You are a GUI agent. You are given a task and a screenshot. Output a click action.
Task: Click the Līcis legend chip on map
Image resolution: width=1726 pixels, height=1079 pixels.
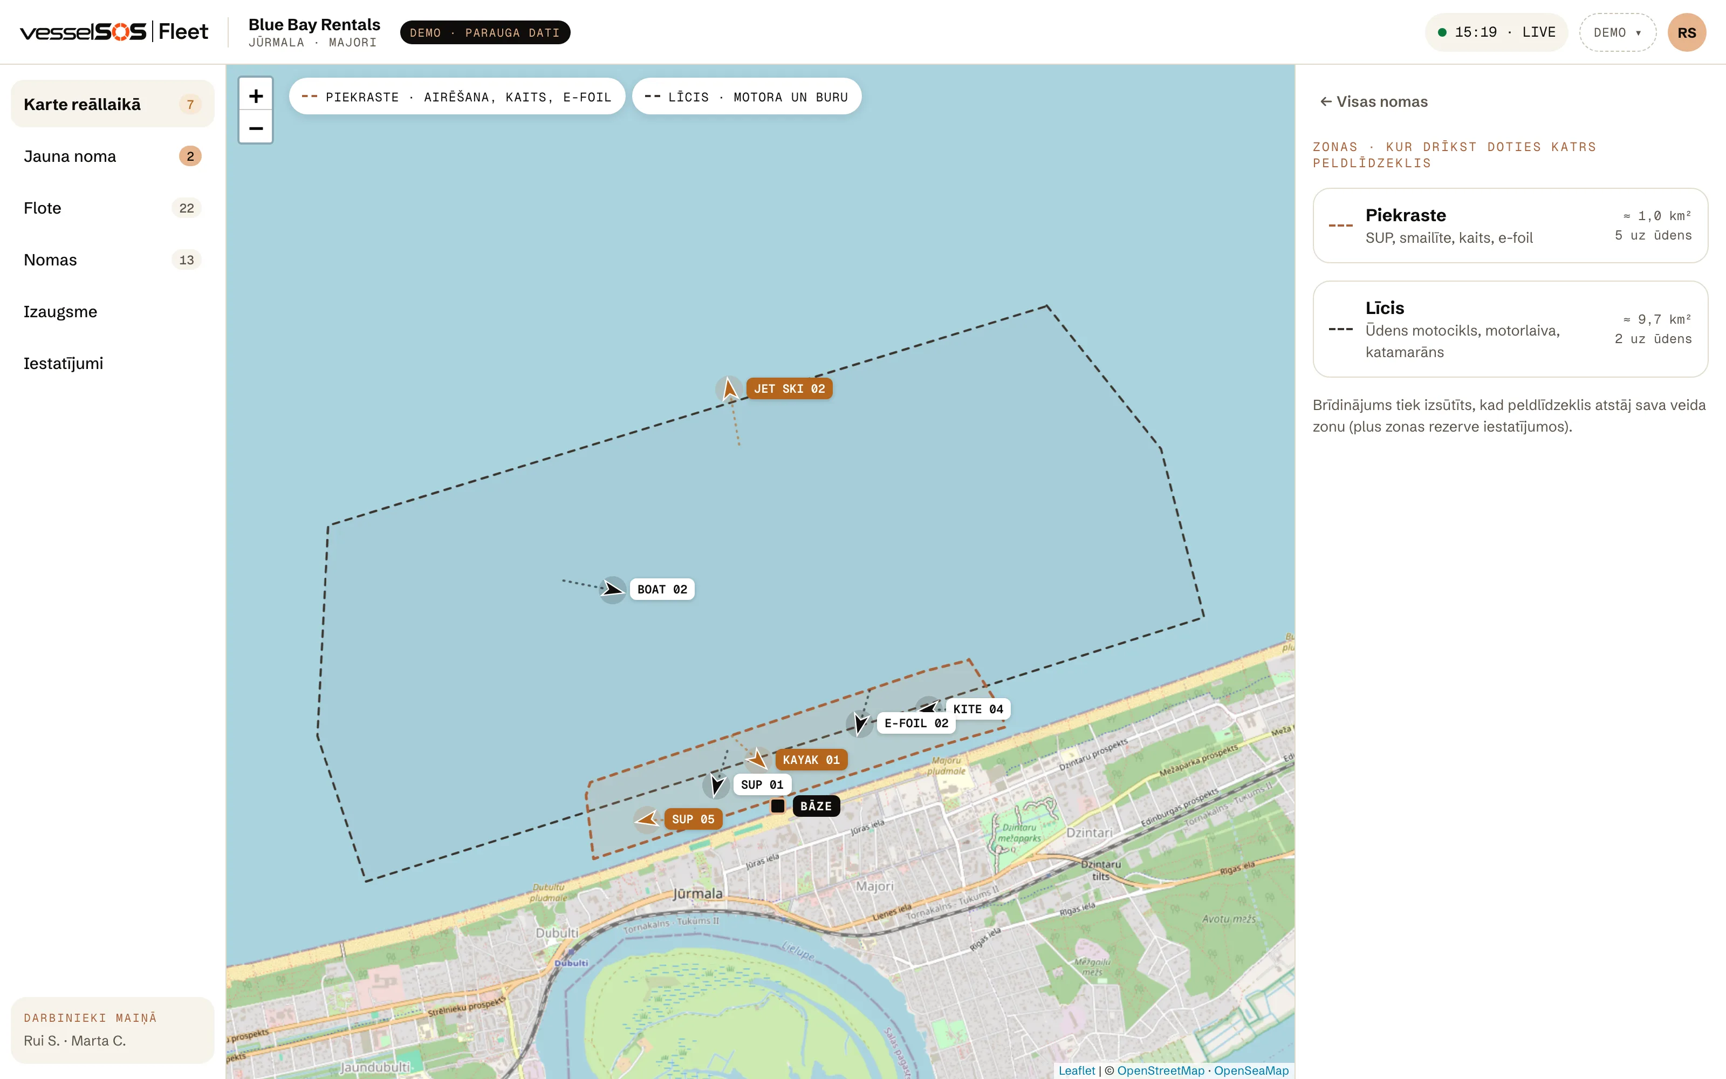point(746,97)
